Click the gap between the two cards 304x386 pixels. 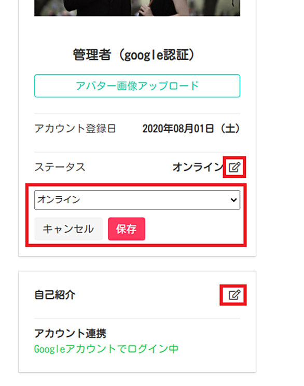click(137, 264)
